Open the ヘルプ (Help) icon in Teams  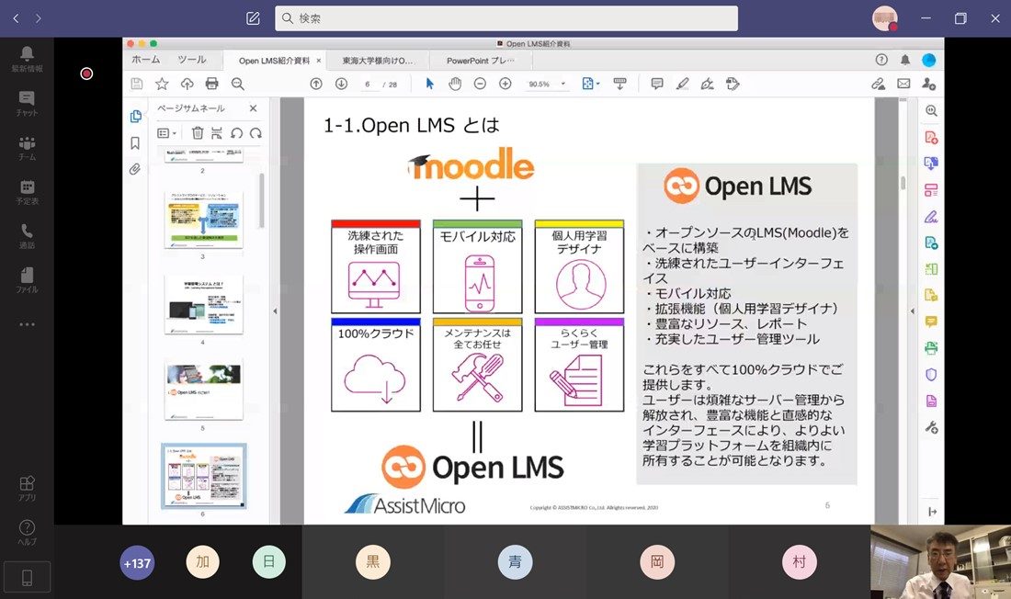point(27,533)
